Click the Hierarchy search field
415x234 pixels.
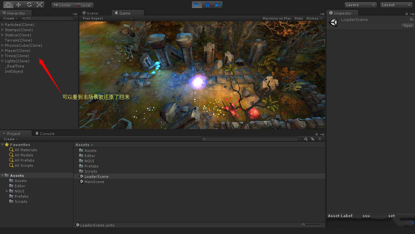click(47, 18)
